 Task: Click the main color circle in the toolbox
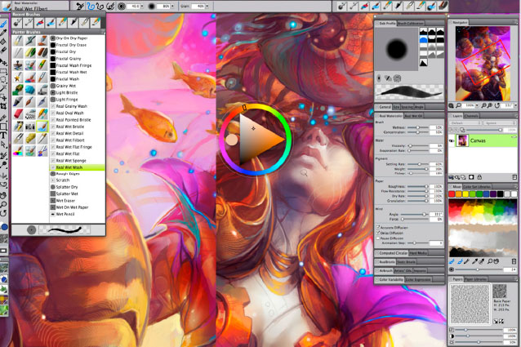click(x=4, y=226)
